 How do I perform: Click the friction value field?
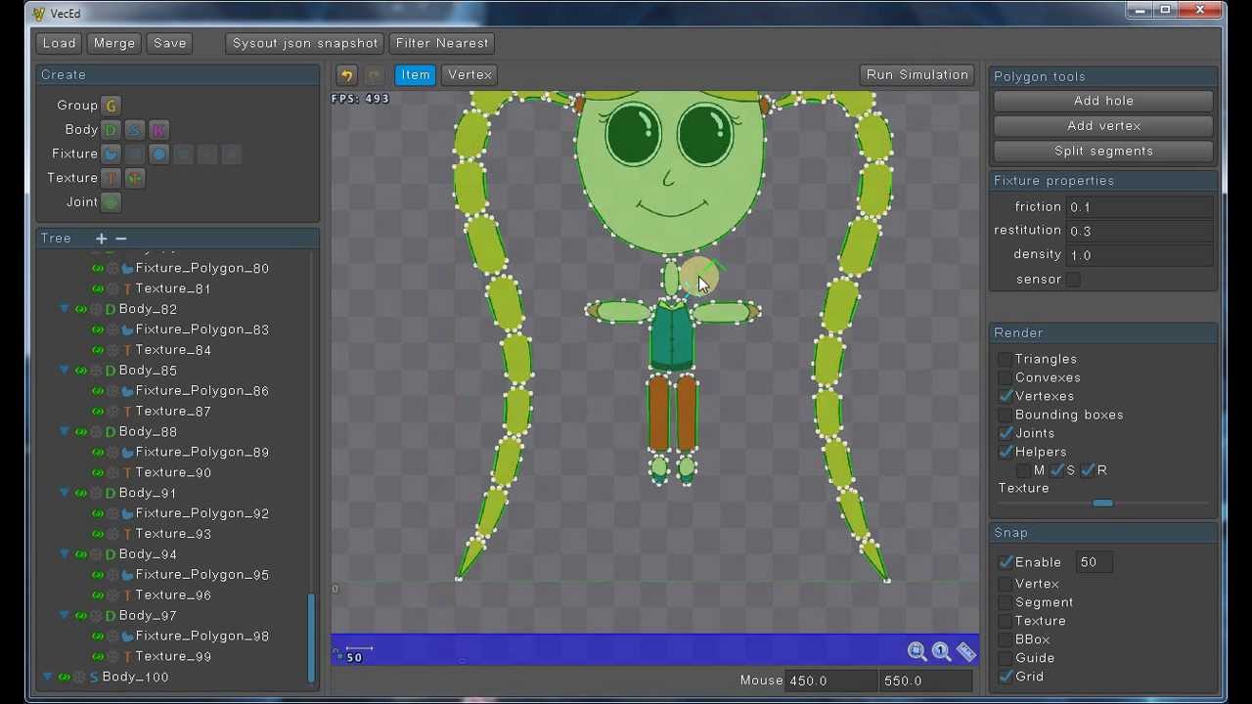(1140, 207)
